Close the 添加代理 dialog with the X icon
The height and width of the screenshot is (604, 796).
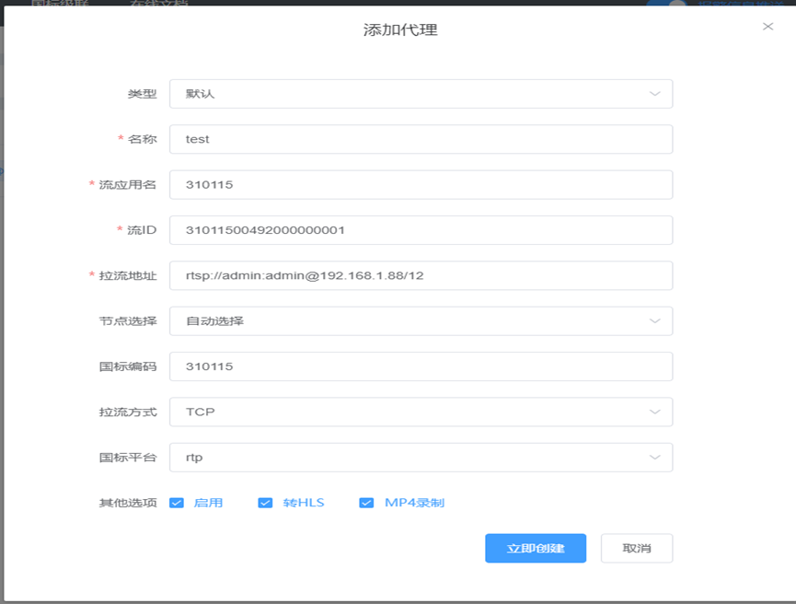coord(767,27)
